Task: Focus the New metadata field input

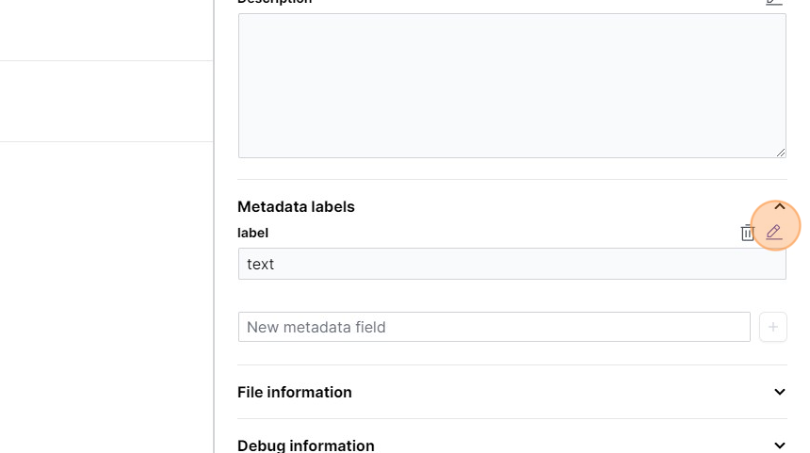Action: [494, 327]
